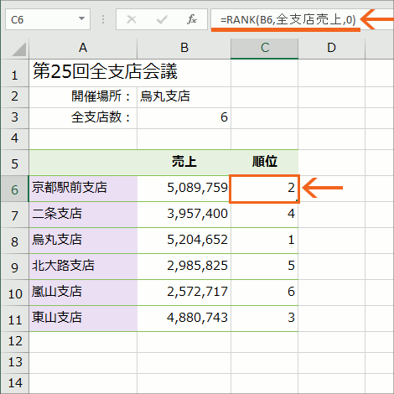The width and height of the screenshot is (394, 394).
Task: Click the 順位 header cell
Action: pos(265,163)
